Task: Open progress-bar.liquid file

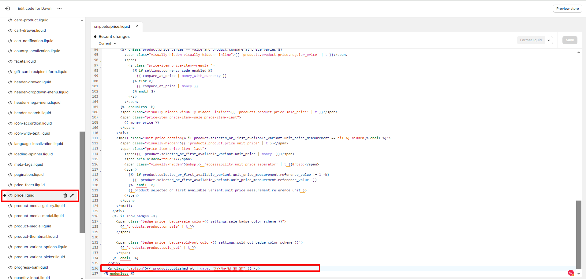Action: click(31, 267)
